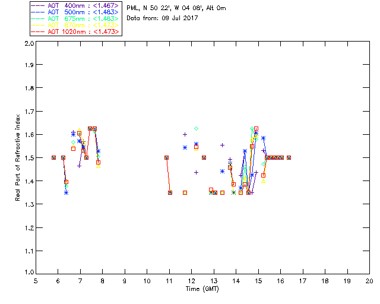Click the AOT 870nm legend entry
The width and height of the screenshot is (380, 304).
(75, 25)
